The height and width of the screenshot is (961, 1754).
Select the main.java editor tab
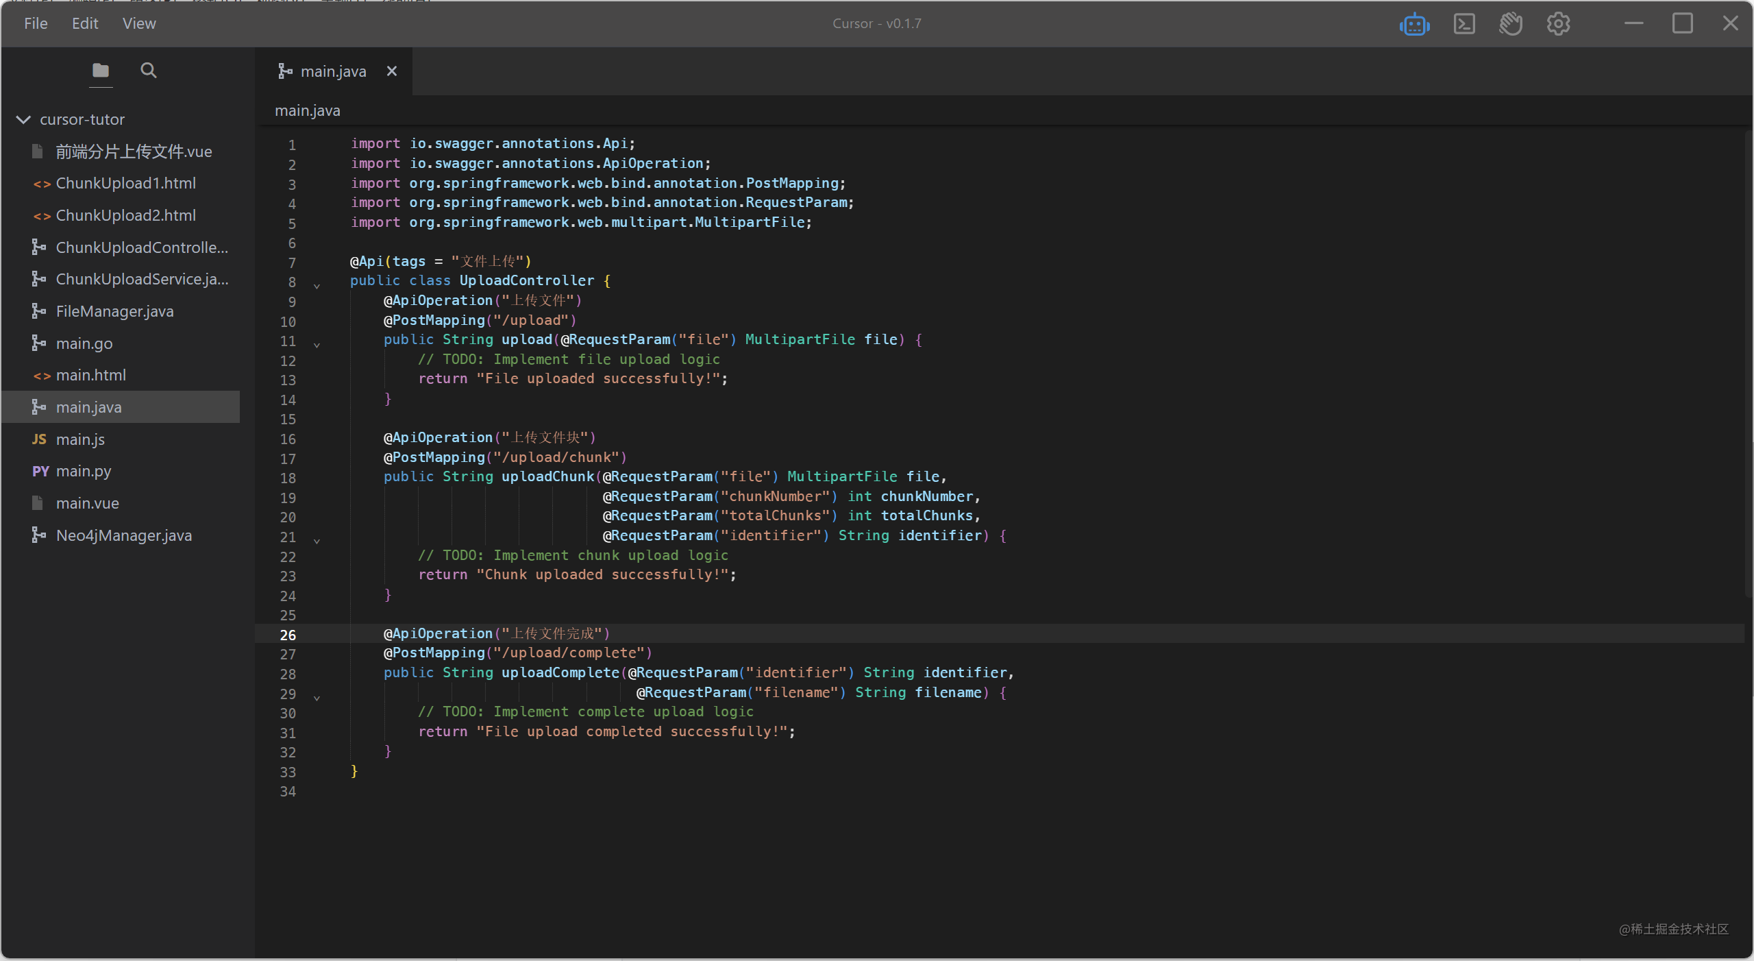[x=332, y=71]
